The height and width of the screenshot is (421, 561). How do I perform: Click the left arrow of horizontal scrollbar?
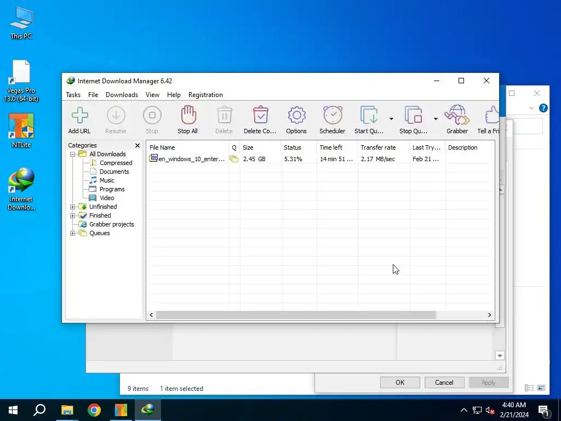pos(151,315)
